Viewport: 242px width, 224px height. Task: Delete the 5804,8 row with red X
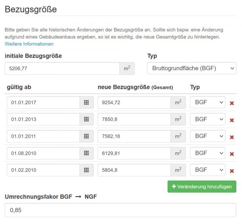click(x=232, y=171)
